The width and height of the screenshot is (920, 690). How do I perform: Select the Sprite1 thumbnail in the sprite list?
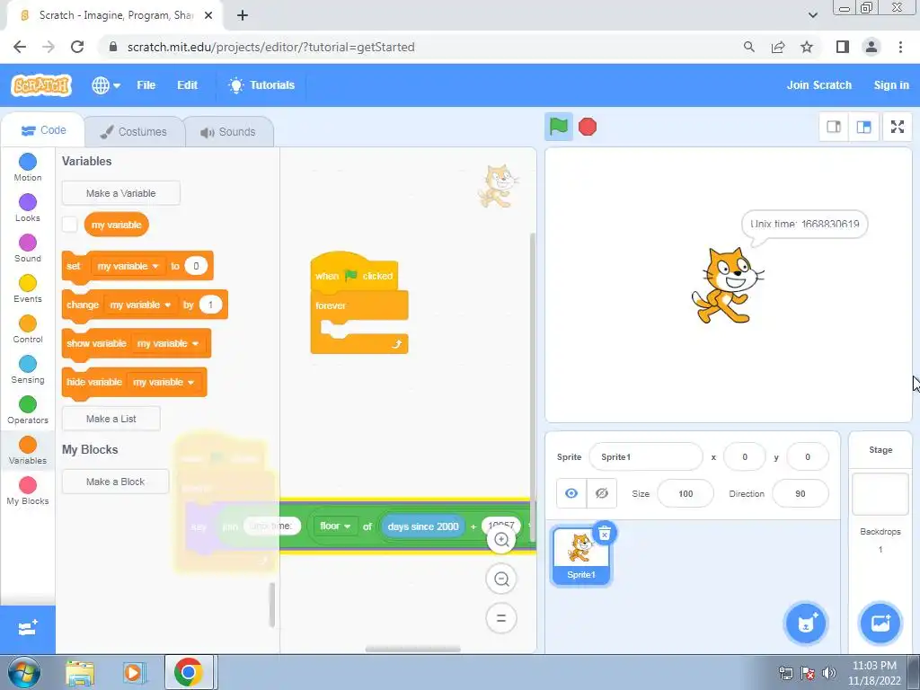point(581,555)
